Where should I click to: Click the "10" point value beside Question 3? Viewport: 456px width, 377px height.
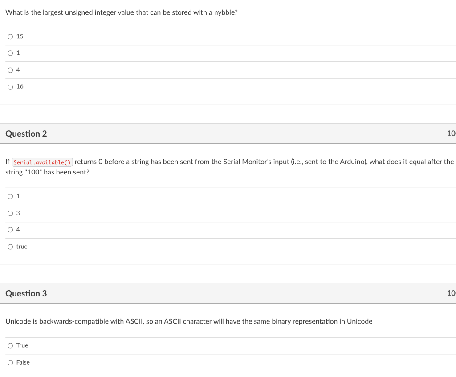(452, 293)
